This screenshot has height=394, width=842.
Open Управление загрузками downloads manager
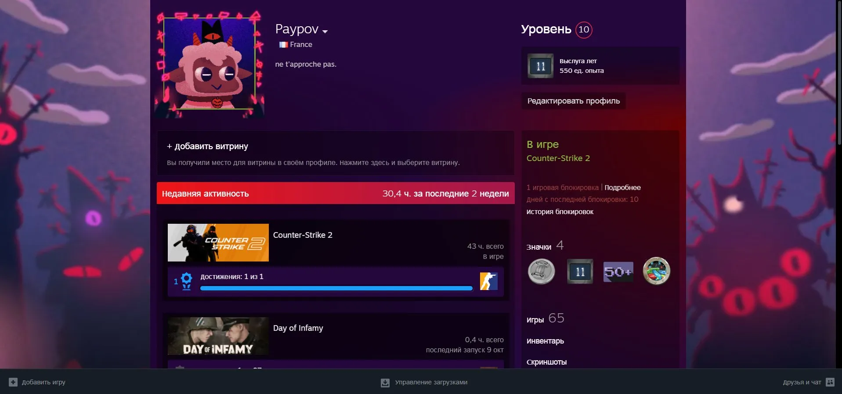tap(431, 382)
